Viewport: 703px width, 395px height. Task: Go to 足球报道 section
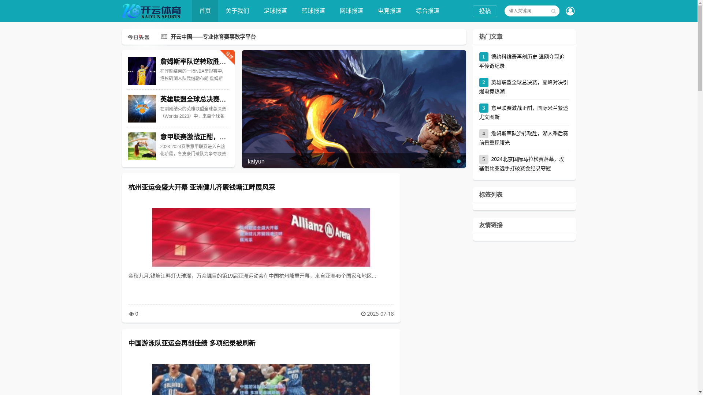pos(275,11)
